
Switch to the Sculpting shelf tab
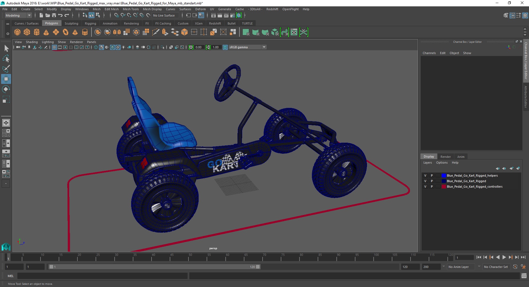click(71, 23)
